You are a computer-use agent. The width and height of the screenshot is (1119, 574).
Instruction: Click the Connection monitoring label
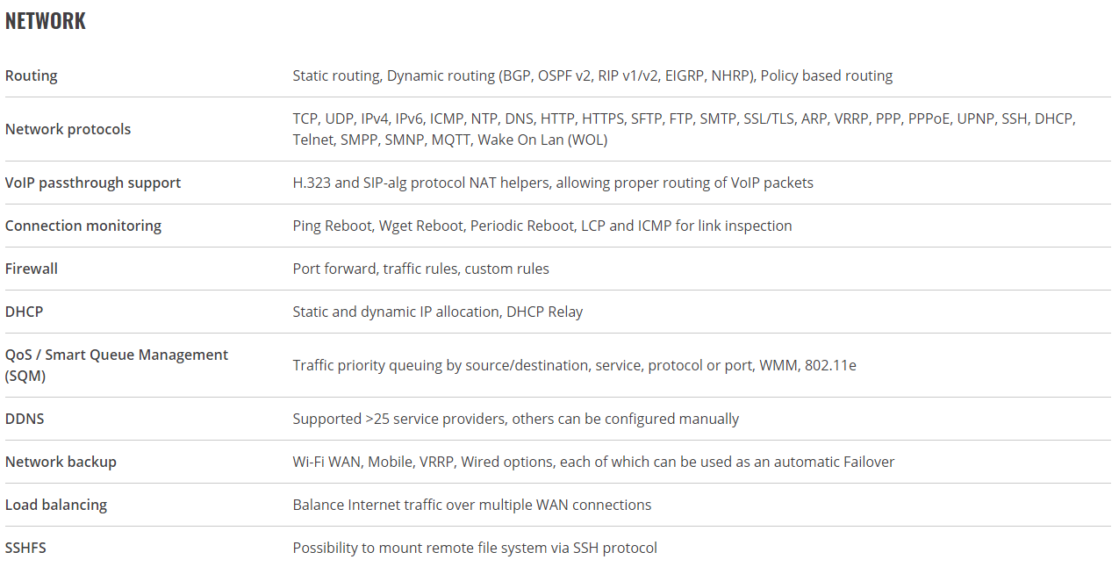(83, 226)
